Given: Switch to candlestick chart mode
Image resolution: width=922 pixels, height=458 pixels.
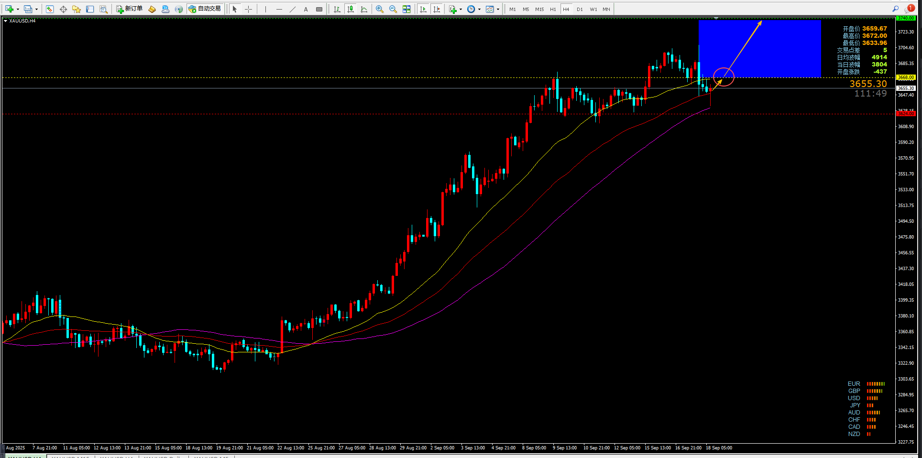Looking at the screenshot, I should tap(351, 9).
